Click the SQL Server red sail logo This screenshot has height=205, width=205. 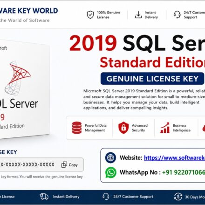coord(18,78)
